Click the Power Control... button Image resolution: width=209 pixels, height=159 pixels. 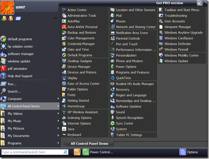point(101,152)
